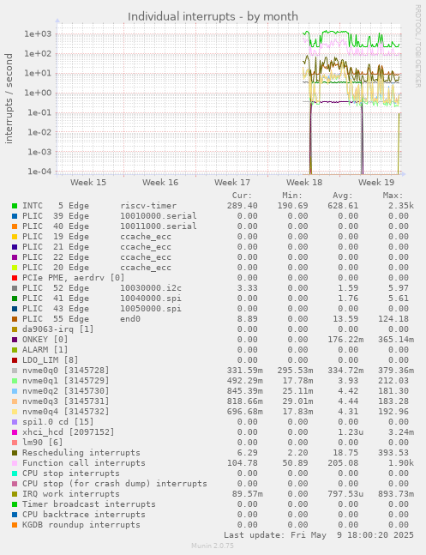Click the green riscv-timer legend swatch
Image resolution: width=426 pixels, height=555 pixels.
tap(15, 206)
